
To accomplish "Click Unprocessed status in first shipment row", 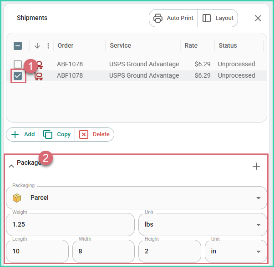I will (x=236, y=64).
